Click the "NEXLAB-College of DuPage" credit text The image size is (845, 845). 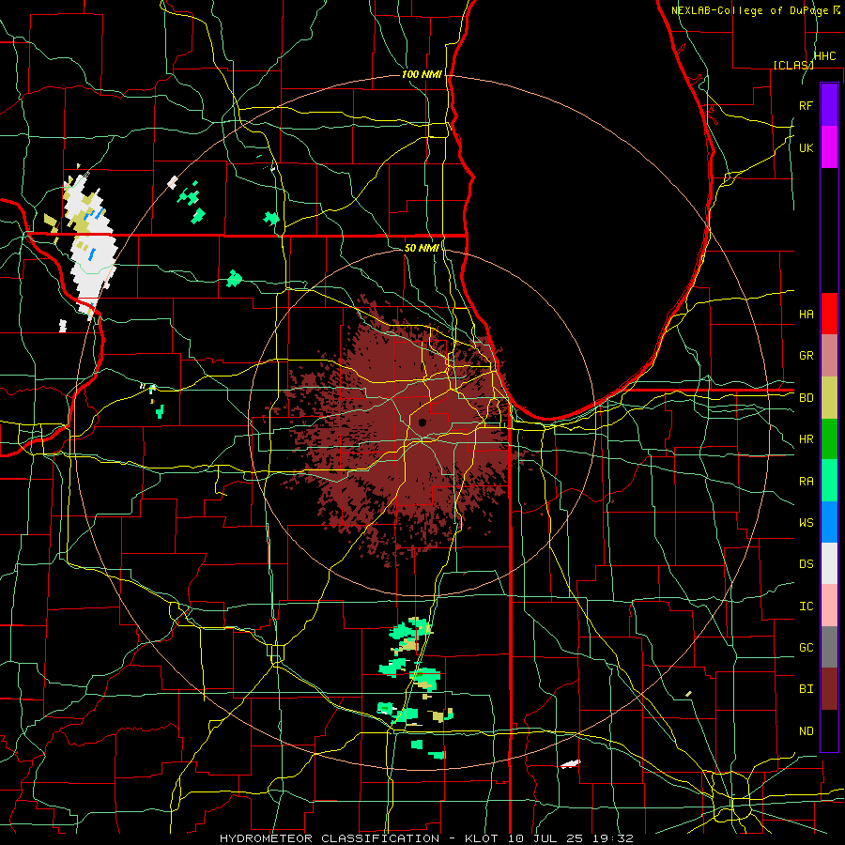point(749,10)
